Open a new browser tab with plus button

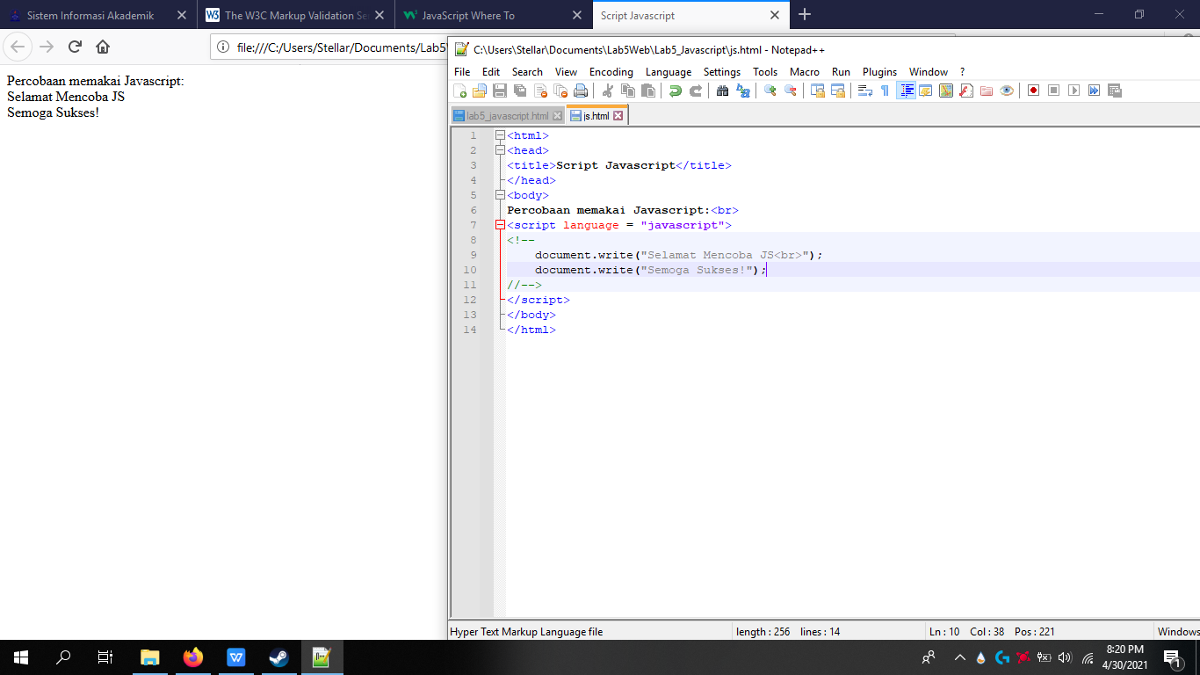pos(805,15)
